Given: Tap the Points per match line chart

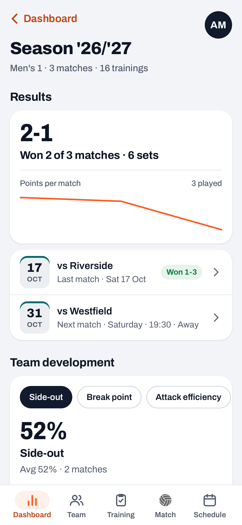Looking at the screenshot, I should click(x=121, y=213).
